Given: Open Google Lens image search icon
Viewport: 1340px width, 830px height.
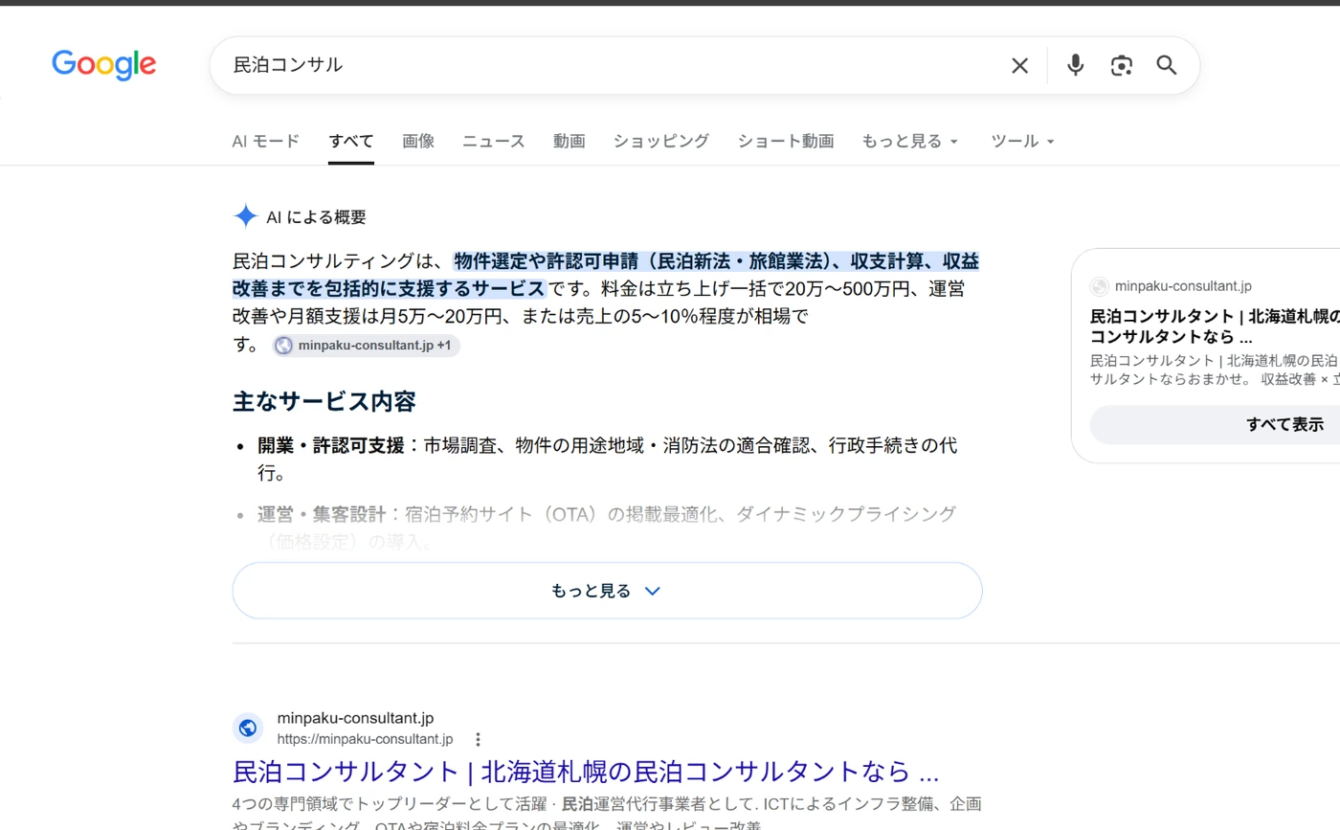Looking at the screenshot, I should tap(1122, 65).
